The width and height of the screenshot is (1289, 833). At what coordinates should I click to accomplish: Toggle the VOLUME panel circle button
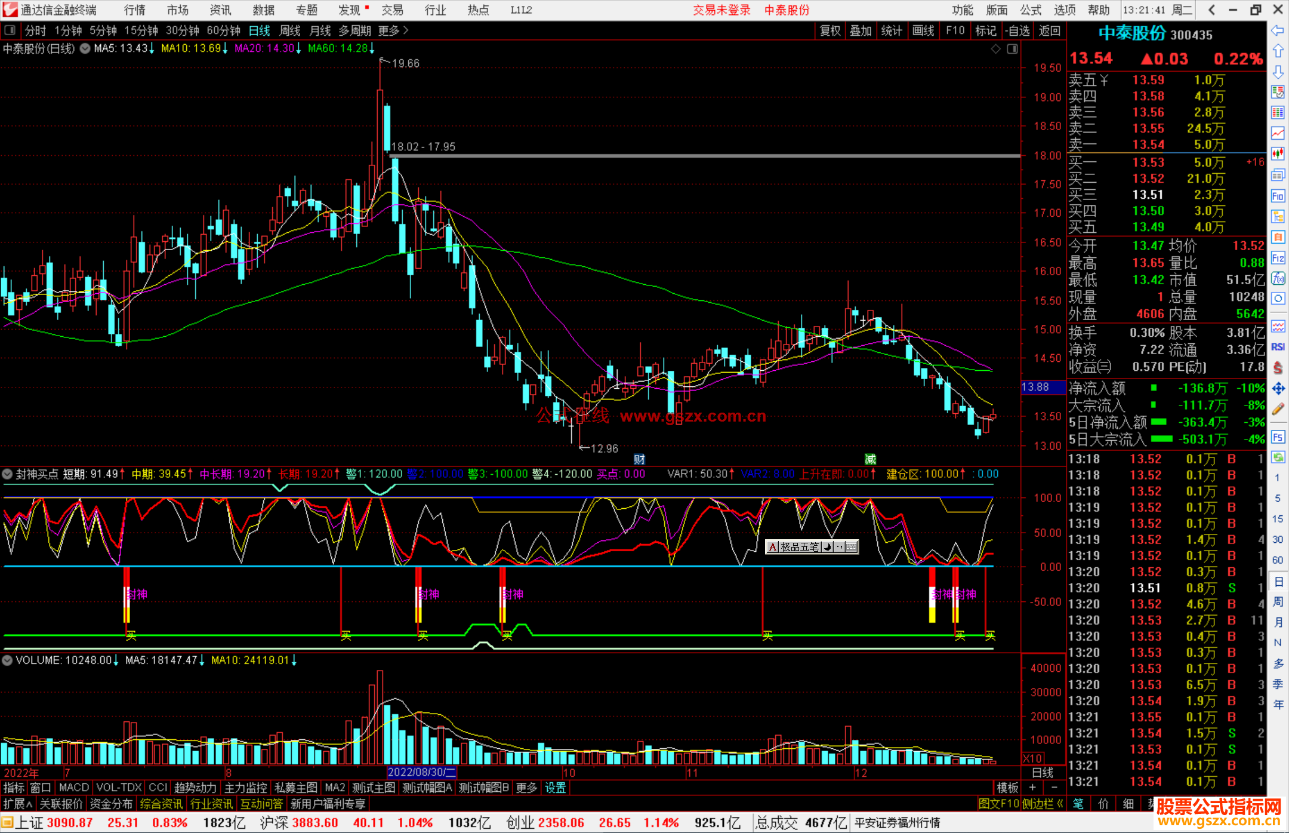coord(8,660)
